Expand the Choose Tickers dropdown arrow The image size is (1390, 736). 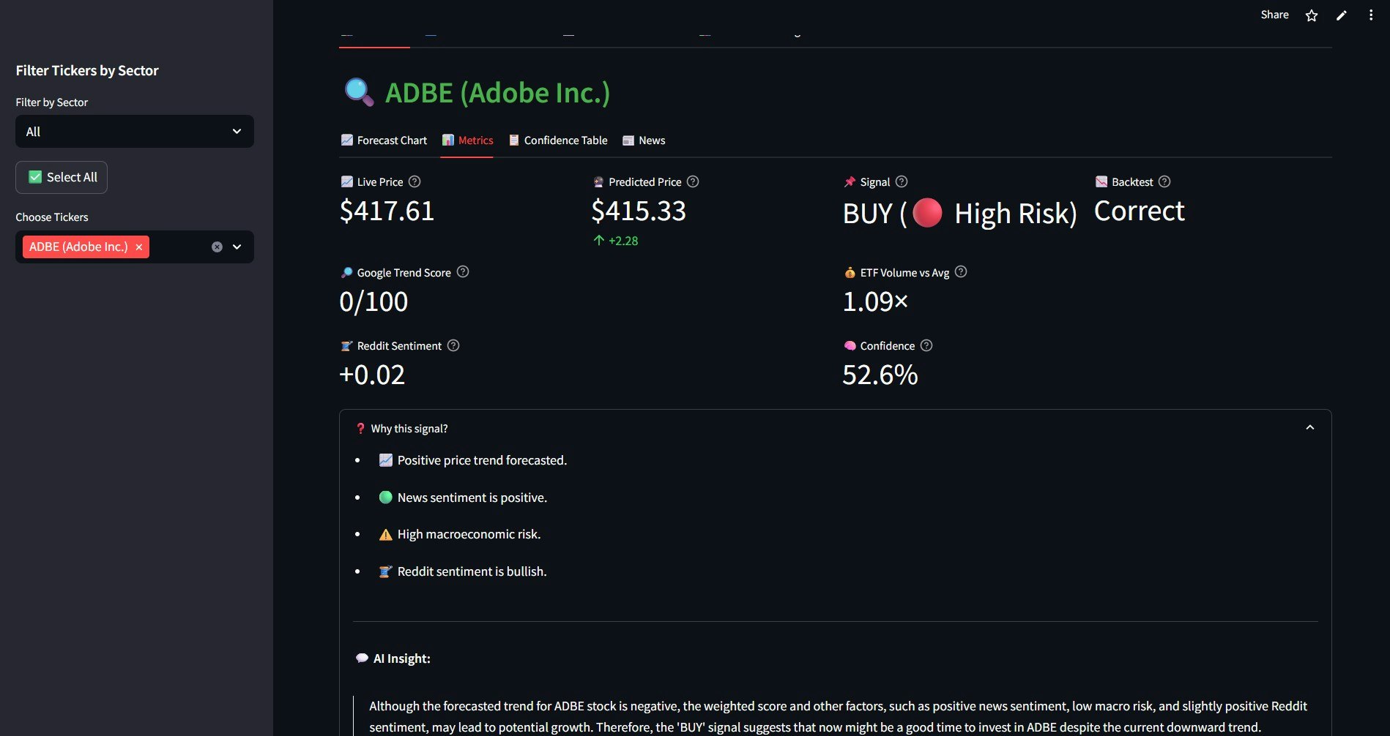237,247
